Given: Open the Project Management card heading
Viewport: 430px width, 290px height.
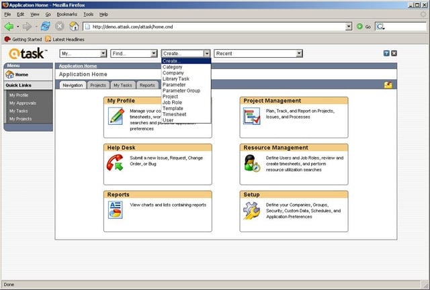Looking at the screenshot, I should (x=272, y=101).
